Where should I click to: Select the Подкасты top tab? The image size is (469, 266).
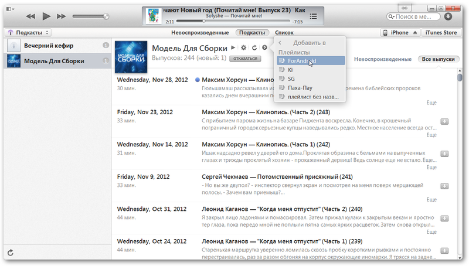(252, 33)
